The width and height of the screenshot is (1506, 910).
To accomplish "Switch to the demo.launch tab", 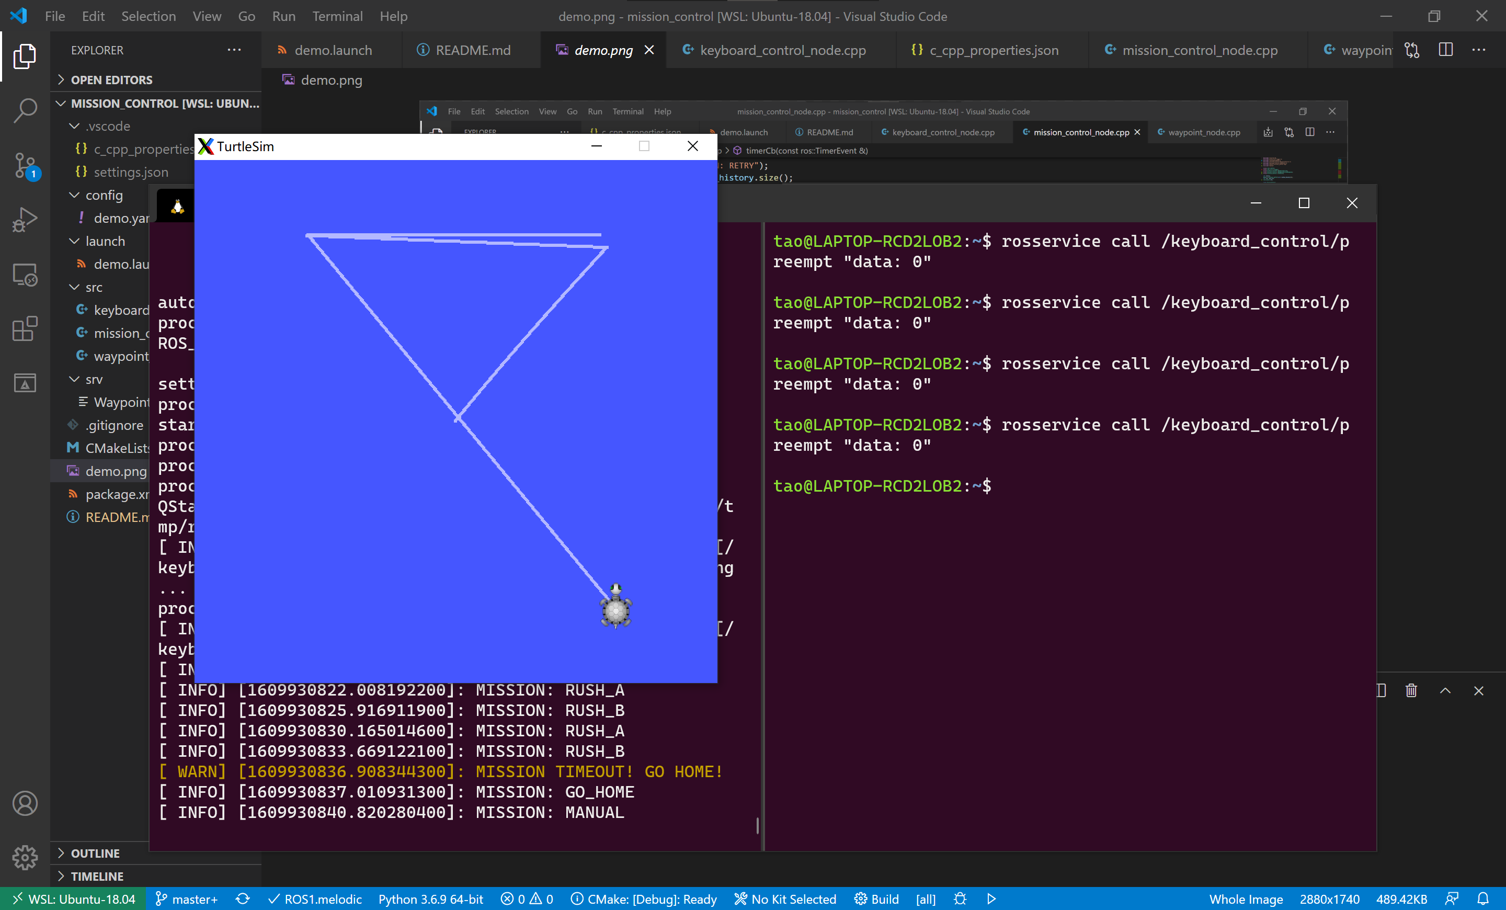I will [332, 50].
